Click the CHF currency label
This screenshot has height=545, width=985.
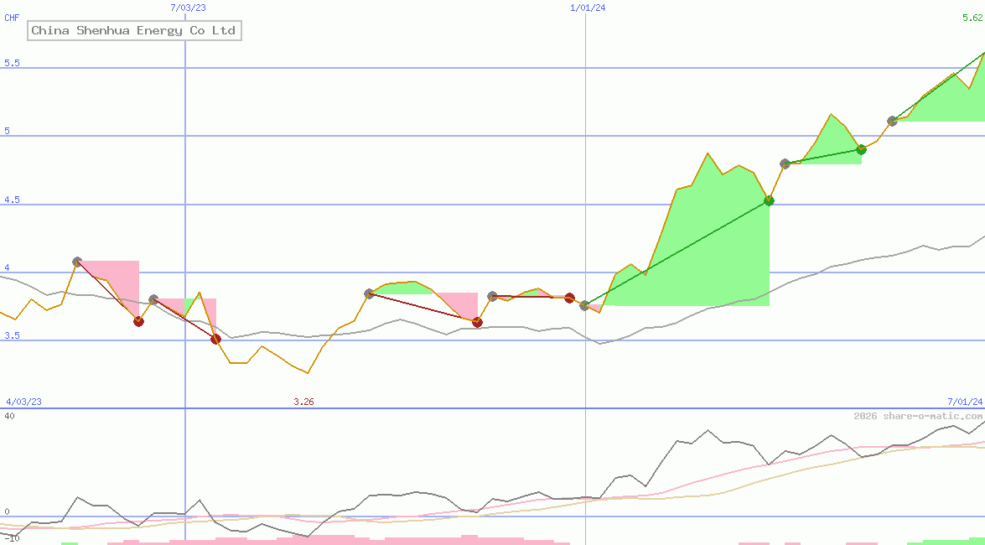pyautogui.click(x=11, y=17)
